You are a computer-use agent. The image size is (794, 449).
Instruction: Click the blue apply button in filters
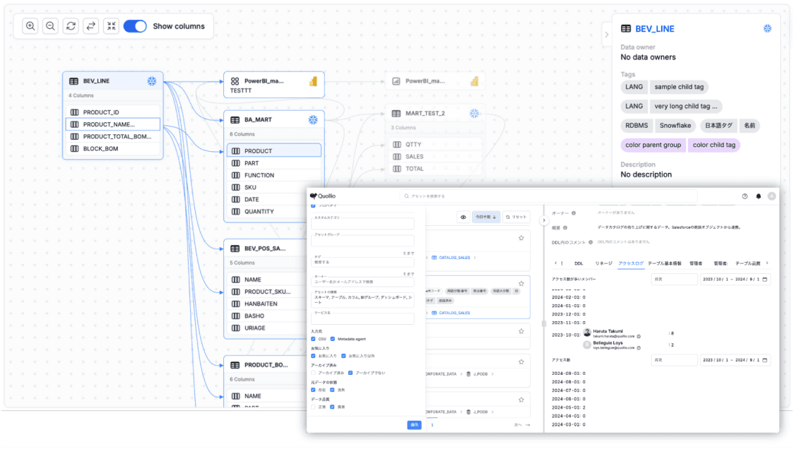[x=414, y=425]
